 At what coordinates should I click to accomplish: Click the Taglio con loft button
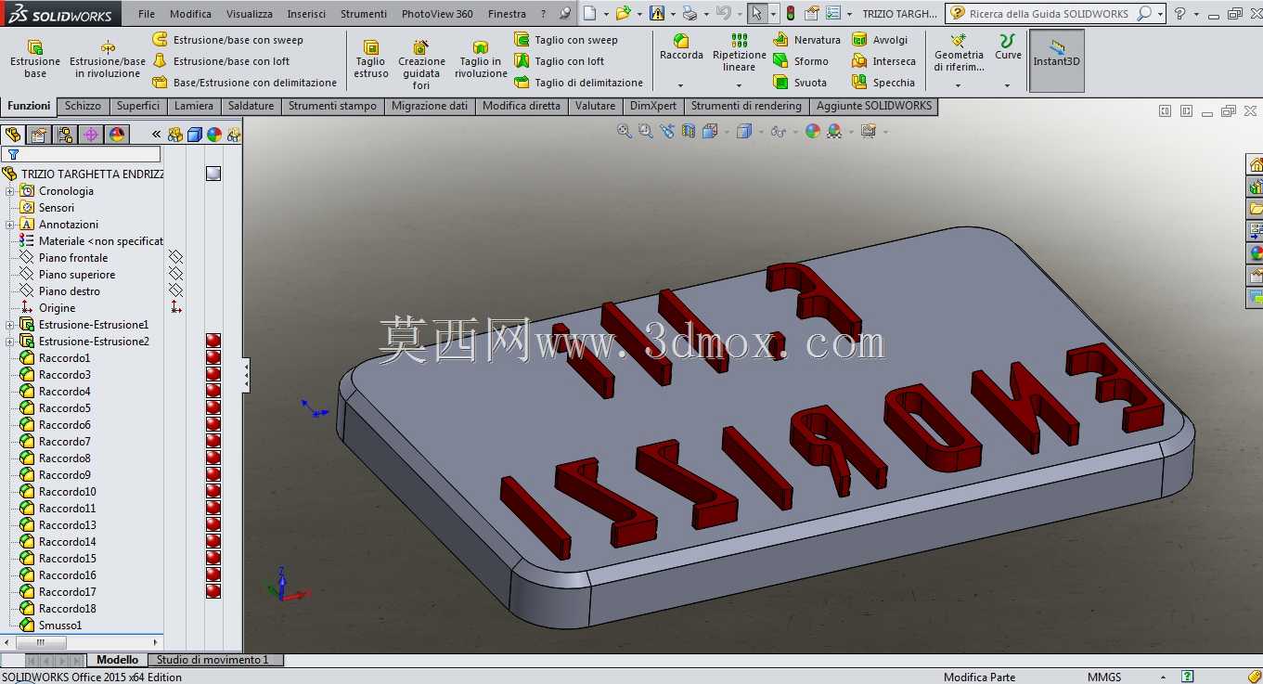pyautogui.click(x=559, y=61)
